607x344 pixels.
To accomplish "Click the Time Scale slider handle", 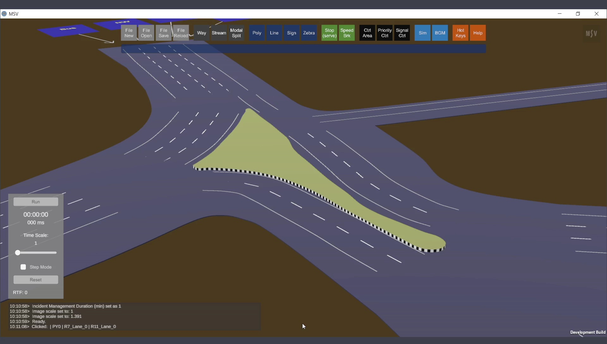I will point(18,253).
